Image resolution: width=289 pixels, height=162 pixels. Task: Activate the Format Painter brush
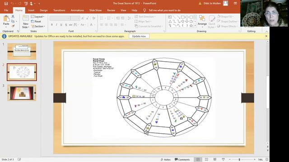point(13,26)
